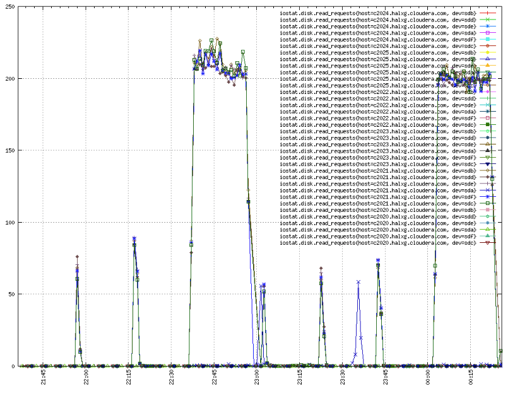This screenshot has height=393, width=515.
Task: Click the 23:15 time axis label
Action: (x=300, y=377)
